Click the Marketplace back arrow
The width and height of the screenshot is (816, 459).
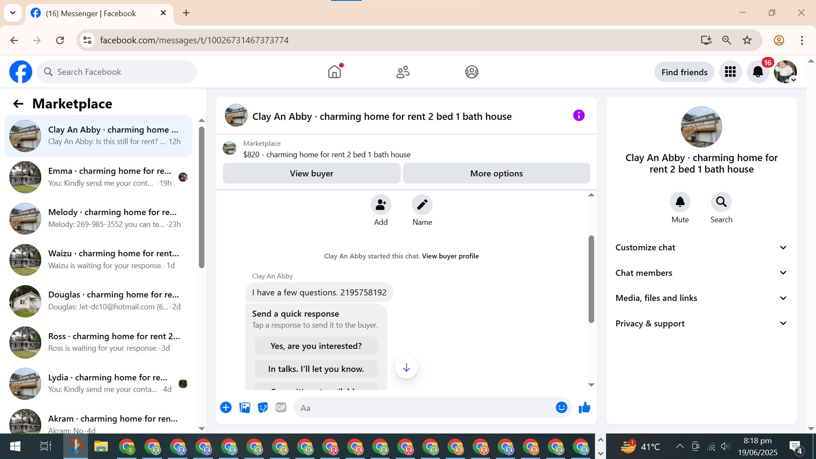coord(18,104)
